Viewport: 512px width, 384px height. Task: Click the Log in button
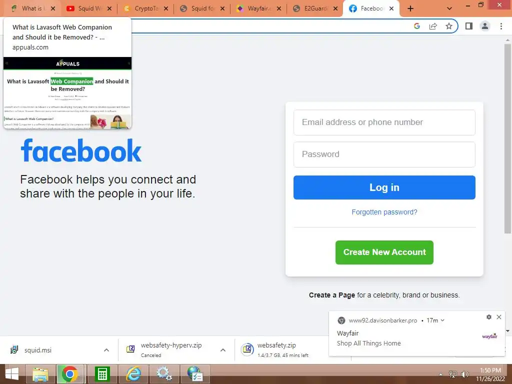[384, 187]
